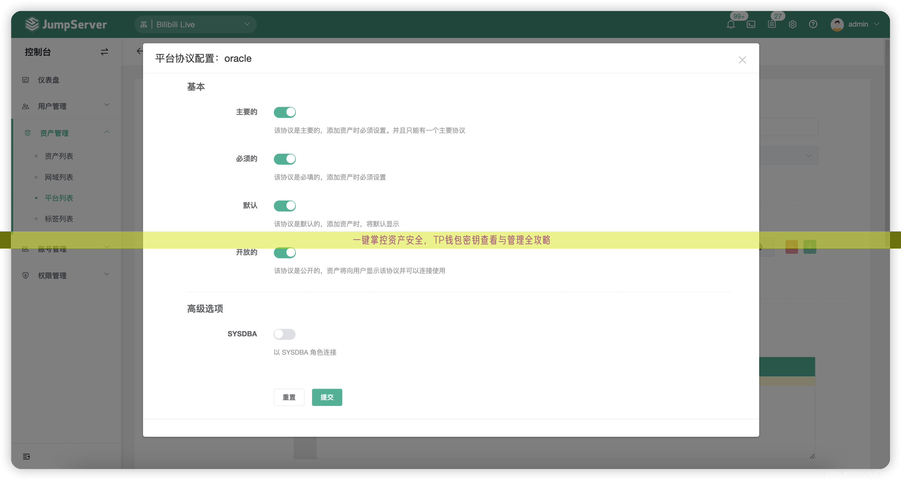Toggle the 开放的 switch

coord(285,252)
